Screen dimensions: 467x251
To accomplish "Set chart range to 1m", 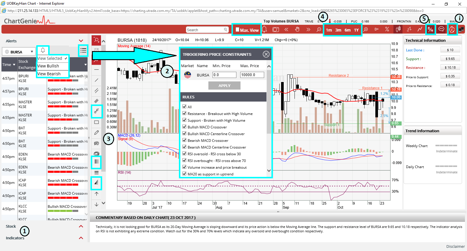I will (x=329, y=30).
